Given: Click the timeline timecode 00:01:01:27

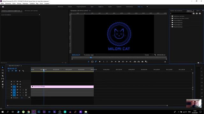Looking at the screenshot, I should pyautogui.click(x=12, y=68).
